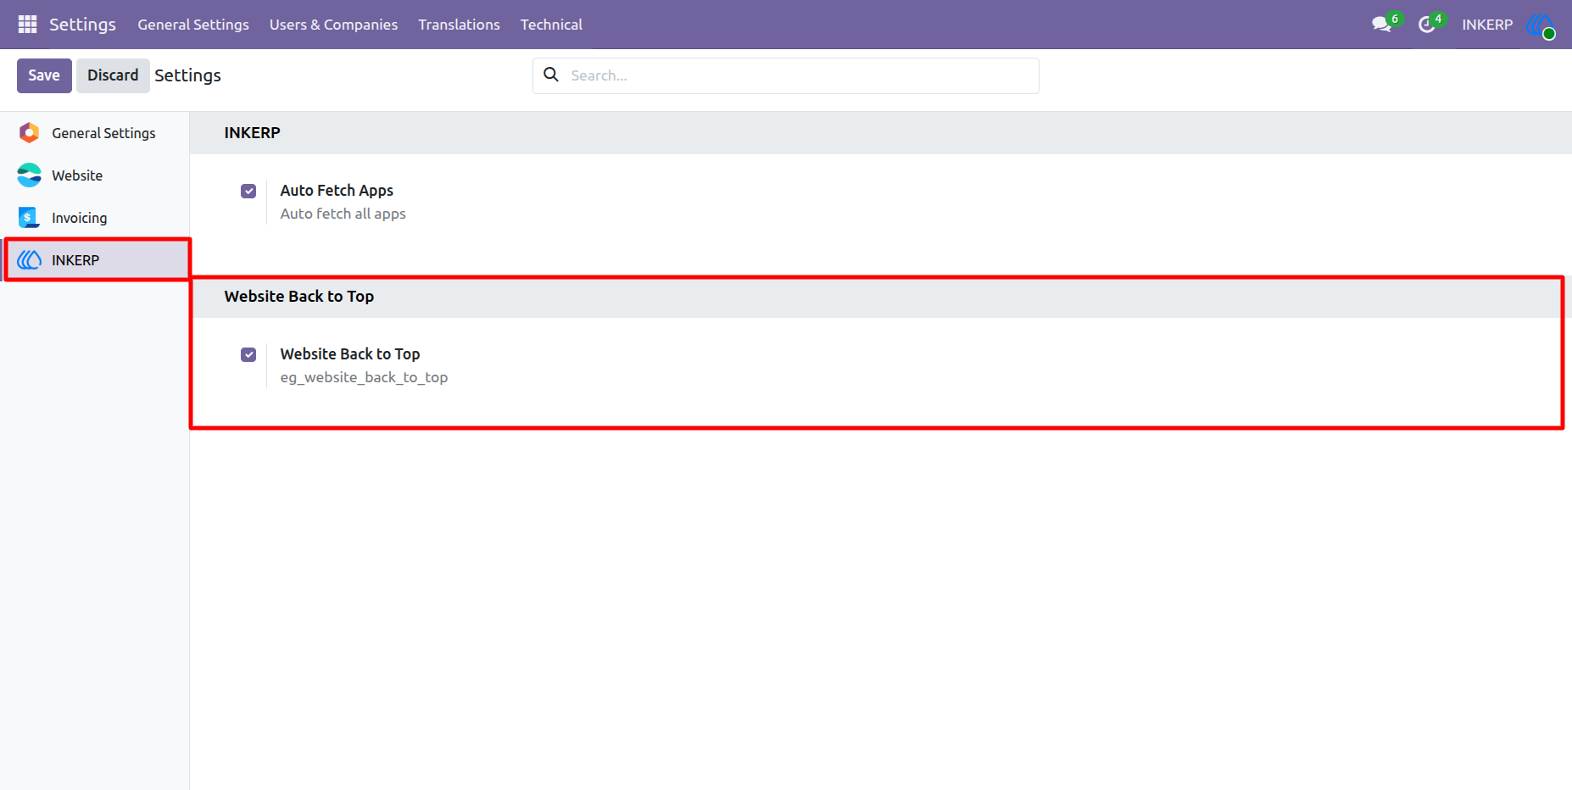This screenshot has height=790, width=1572.
Task: Click the Auto Fetch Apps label
Action: (x=337, y=191)
